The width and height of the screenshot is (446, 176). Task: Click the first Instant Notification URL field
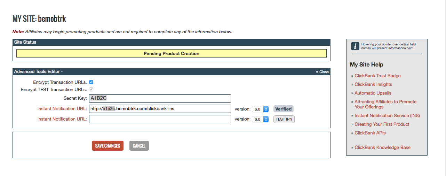point(160,109)
